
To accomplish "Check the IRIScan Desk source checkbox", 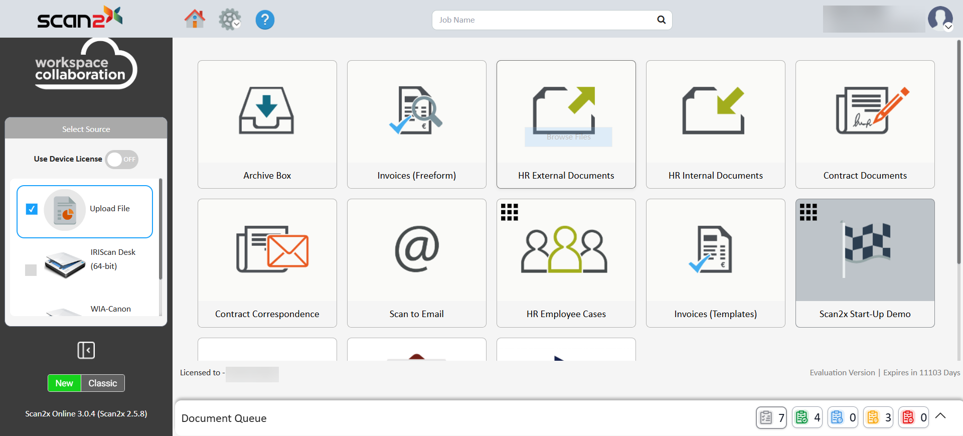I will coord(31,270).
